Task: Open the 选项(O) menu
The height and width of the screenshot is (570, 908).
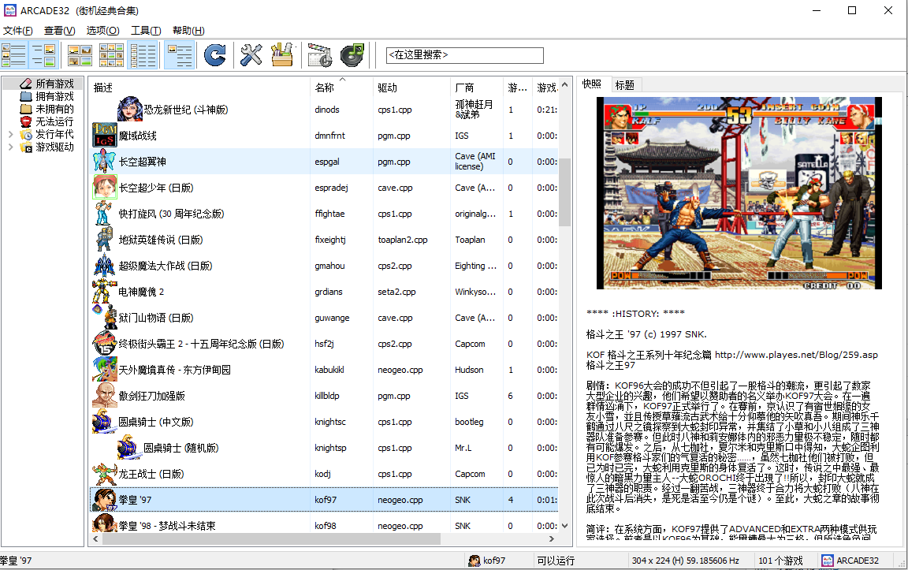Action: [x=103, y=30]
